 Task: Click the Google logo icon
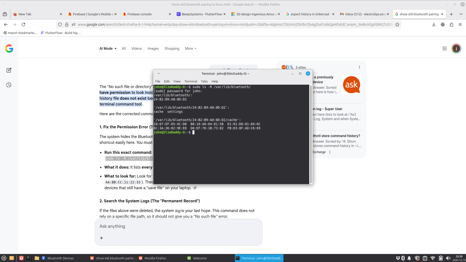(9, 48)
